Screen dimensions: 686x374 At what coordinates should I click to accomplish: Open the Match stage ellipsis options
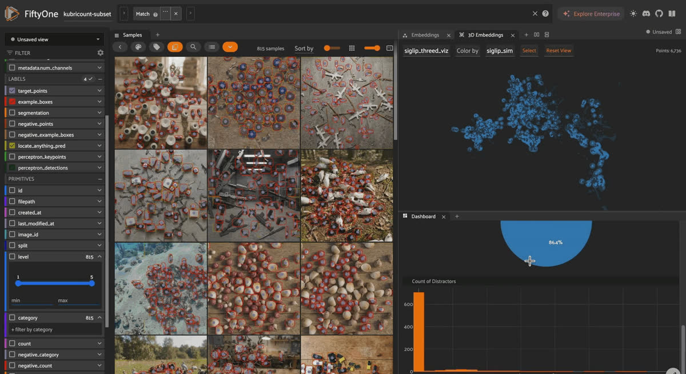tap(165, 13)
